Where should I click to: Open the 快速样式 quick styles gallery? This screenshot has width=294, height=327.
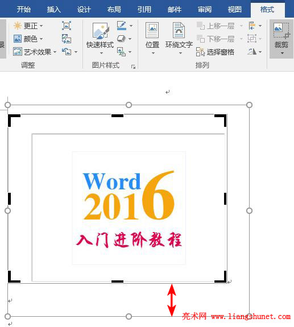100,39
